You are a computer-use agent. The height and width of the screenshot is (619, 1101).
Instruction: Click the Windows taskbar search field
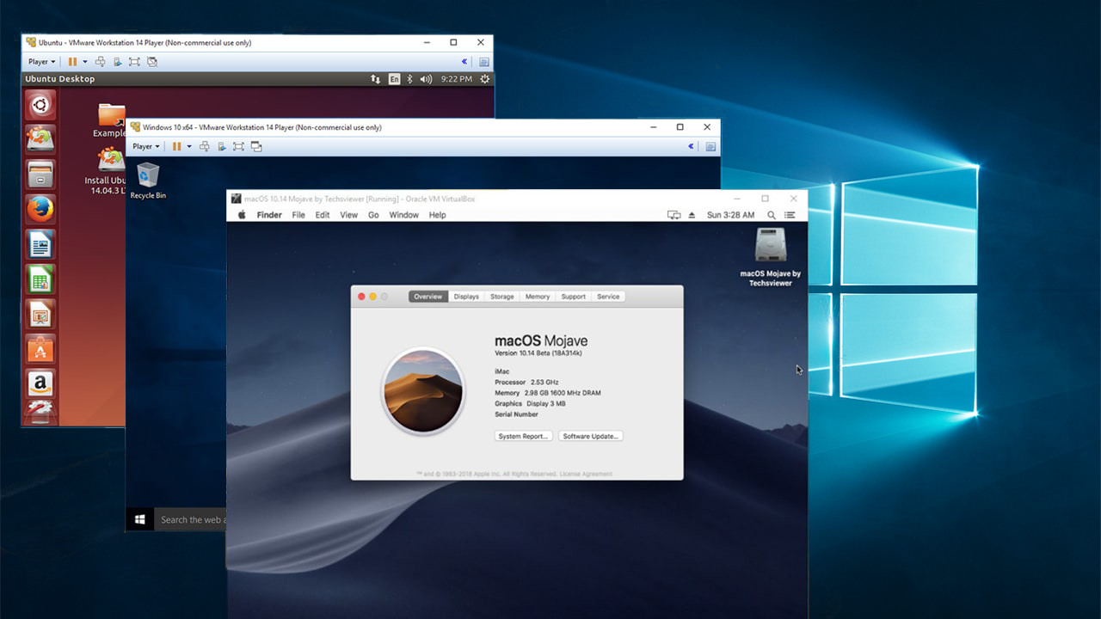pyautogui.click(x=191, y=519)
